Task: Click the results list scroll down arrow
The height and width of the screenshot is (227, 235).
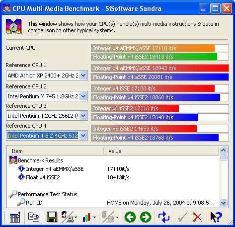Action: tap(223, 203)
